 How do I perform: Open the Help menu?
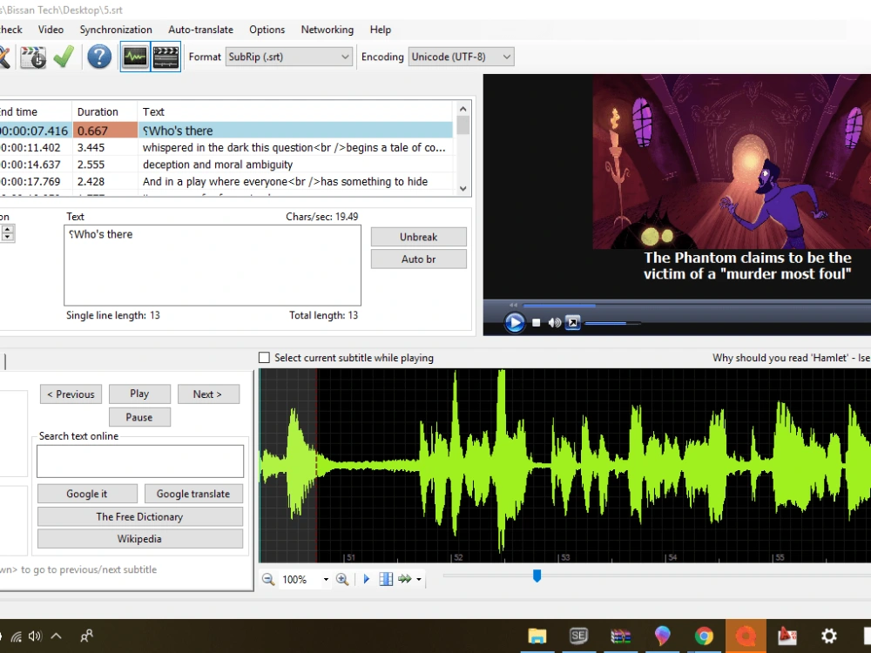pyautogui.click(x=381, y=30)
